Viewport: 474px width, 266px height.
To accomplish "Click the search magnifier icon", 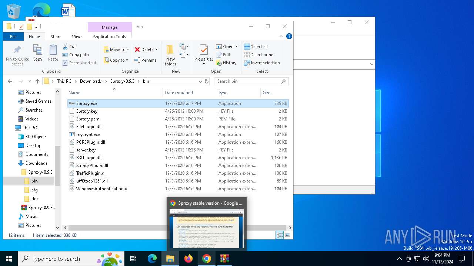I will tap(284, 81).
